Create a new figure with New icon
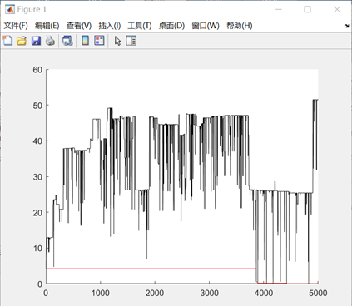 7,41
